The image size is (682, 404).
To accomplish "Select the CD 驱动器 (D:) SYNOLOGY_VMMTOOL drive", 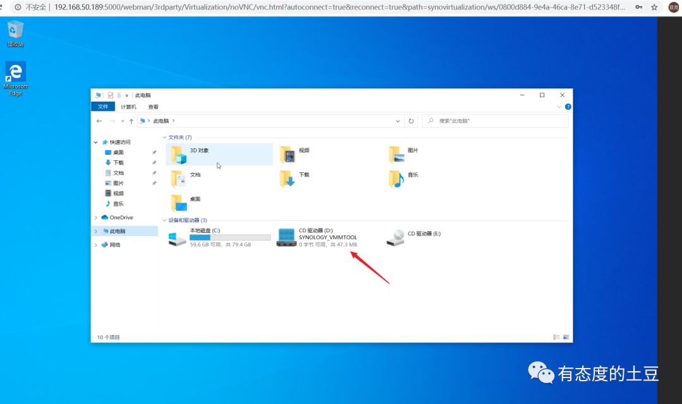I will pyautogui.click(x=318, y=238).
